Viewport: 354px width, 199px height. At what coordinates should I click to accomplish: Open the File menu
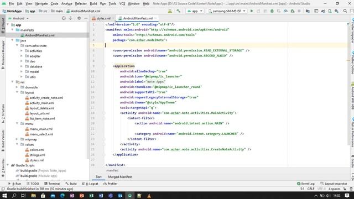coord(11,4)
